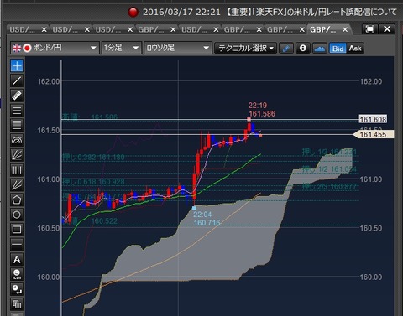Click the copy objects tool
The height and width of the screenshot is (316, 403).
coord(17,304)
